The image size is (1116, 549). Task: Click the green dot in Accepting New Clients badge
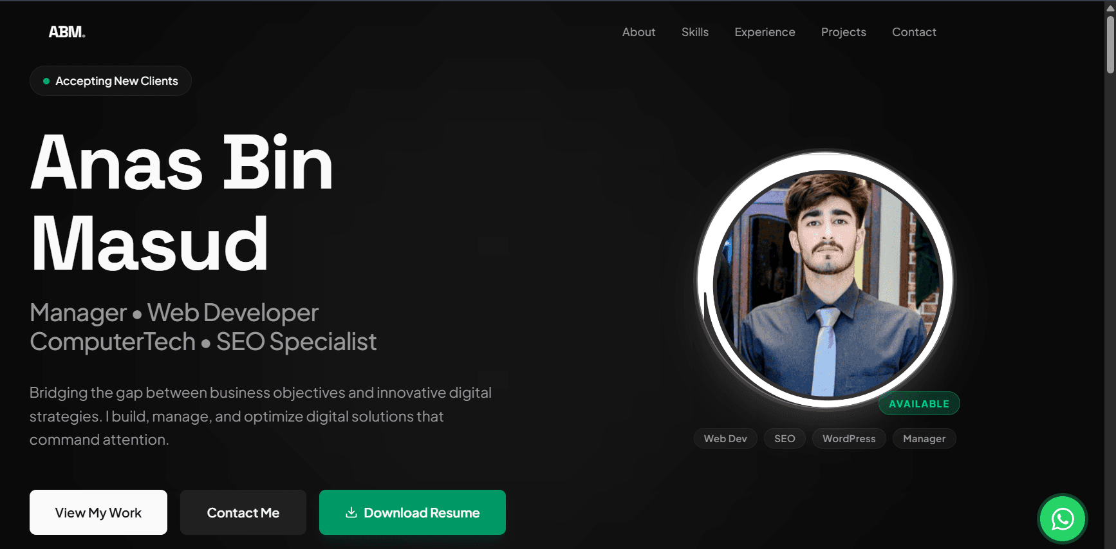tap(46, 81)
